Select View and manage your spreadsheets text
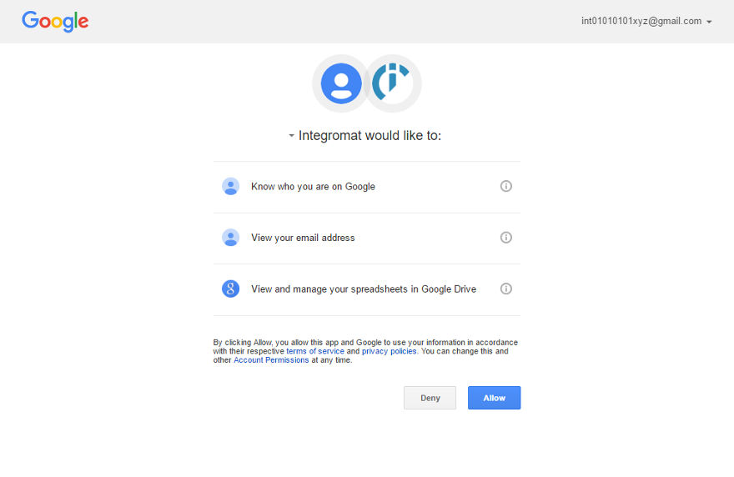734x477 pixels. point(364,289)
